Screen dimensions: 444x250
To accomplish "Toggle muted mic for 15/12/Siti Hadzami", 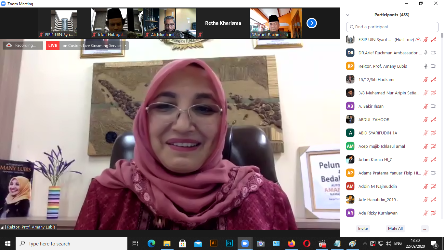I will (x=425, y=79).
